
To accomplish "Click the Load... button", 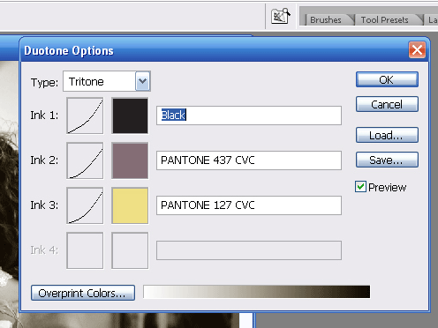I will pos(387,135).
